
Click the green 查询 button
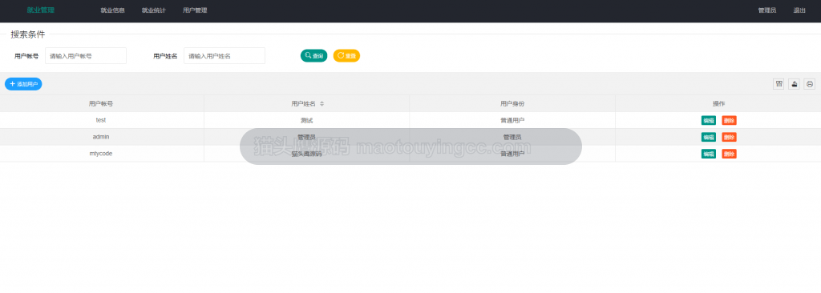click(x=313, y=55)
